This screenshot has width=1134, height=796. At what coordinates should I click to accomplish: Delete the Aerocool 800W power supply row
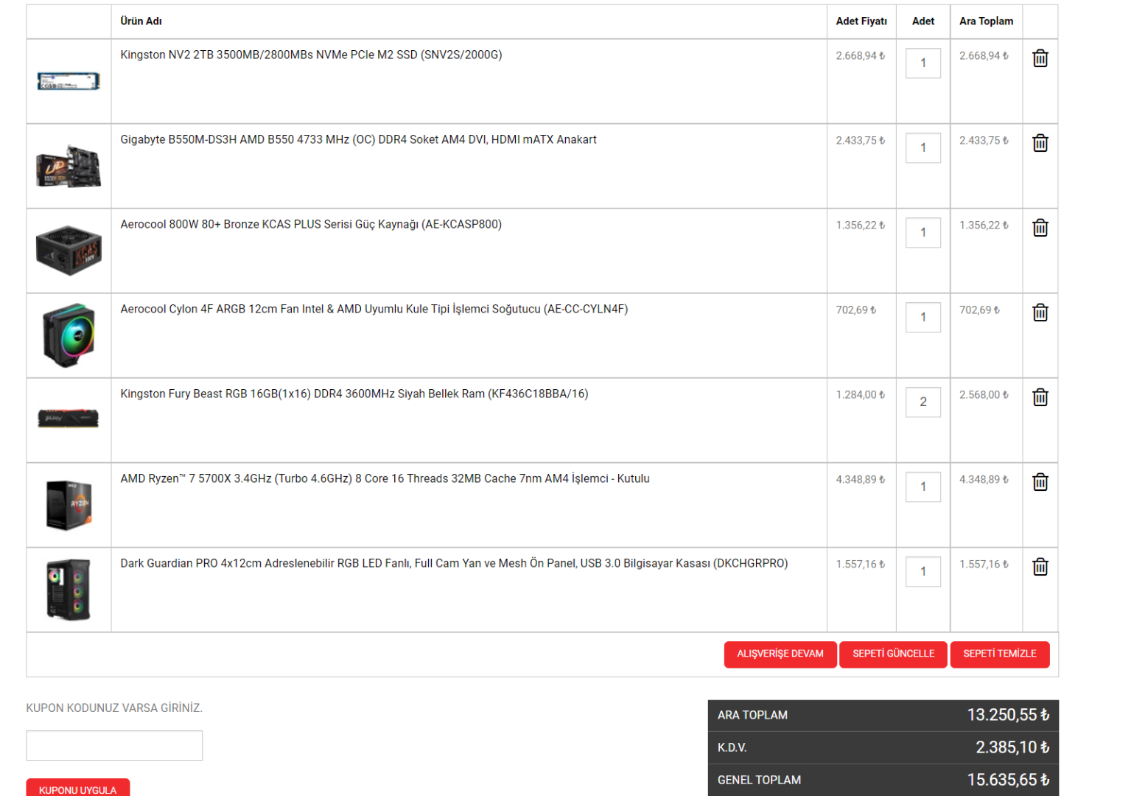[x=1040, y=228]
